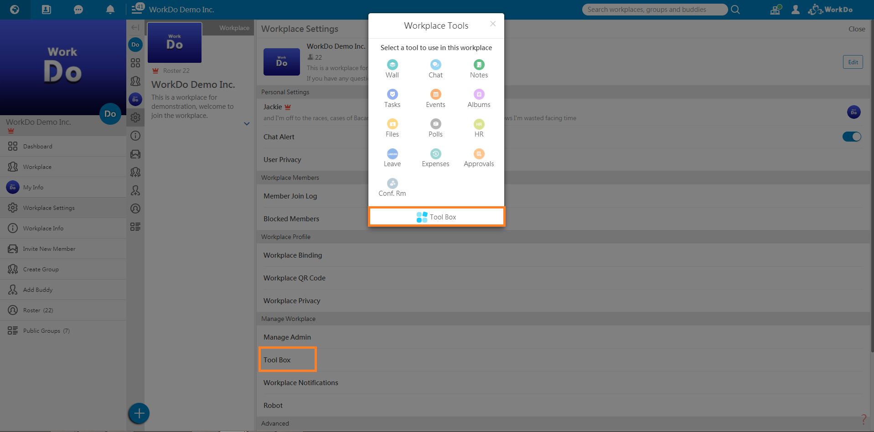Open the contacts book icon in top bar
Viewport: 874px width, 432px height.
click(x=47, y=10)
